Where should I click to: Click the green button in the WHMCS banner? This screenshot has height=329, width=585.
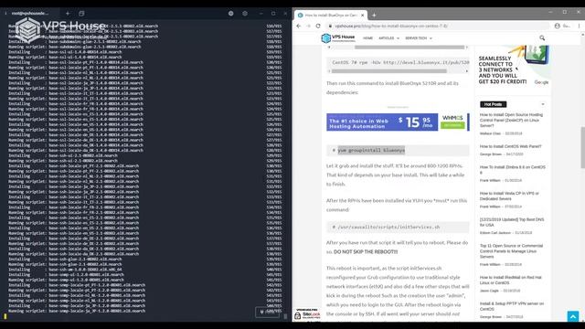tap(452, 125)
